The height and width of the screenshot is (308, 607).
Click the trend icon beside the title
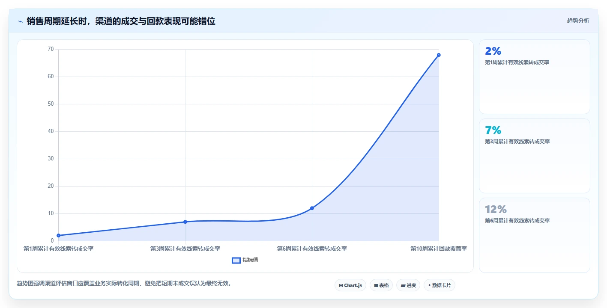click(x=20, y=21)
